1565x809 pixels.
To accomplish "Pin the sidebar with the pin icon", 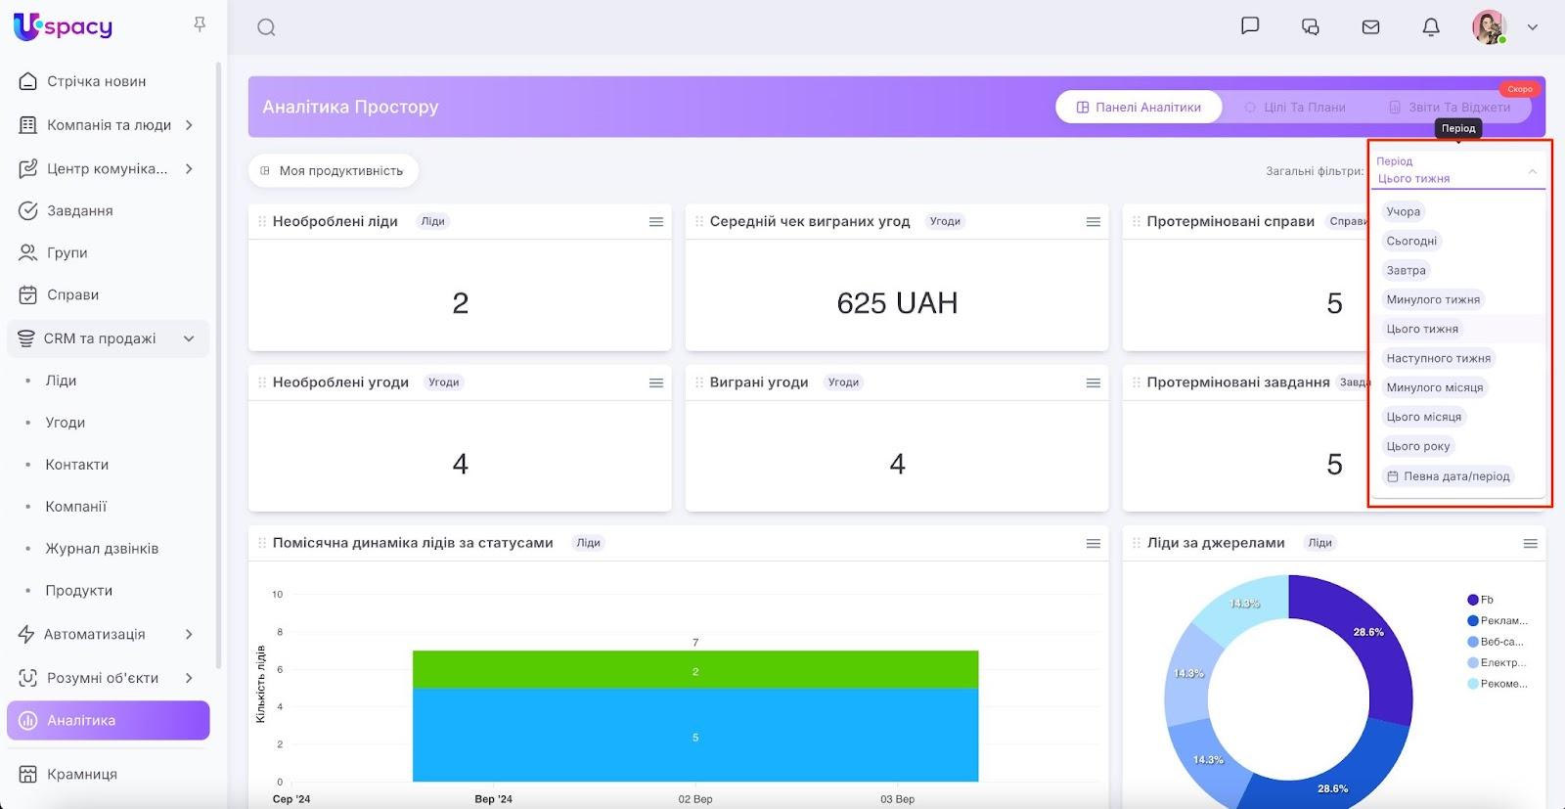I will pyautogui.click(x=200, y=24).
